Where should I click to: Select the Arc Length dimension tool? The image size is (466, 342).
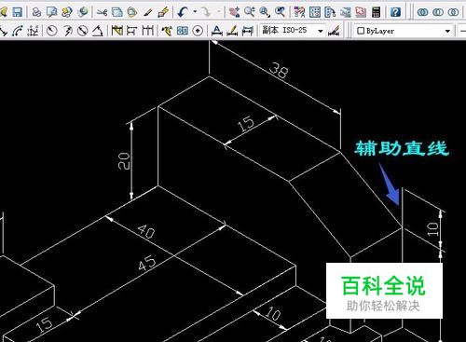tap(18, 31)
